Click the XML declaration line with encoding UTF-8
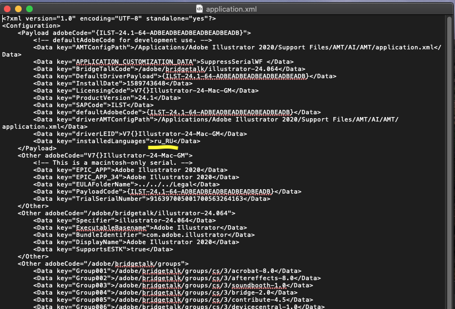 pos(109,18)
